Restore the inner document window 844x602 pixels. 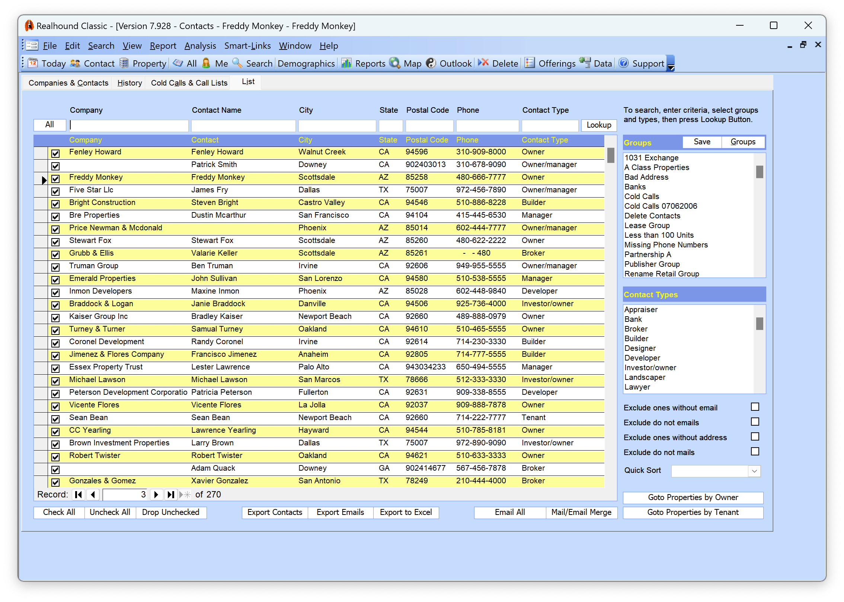tap(803, 45)
